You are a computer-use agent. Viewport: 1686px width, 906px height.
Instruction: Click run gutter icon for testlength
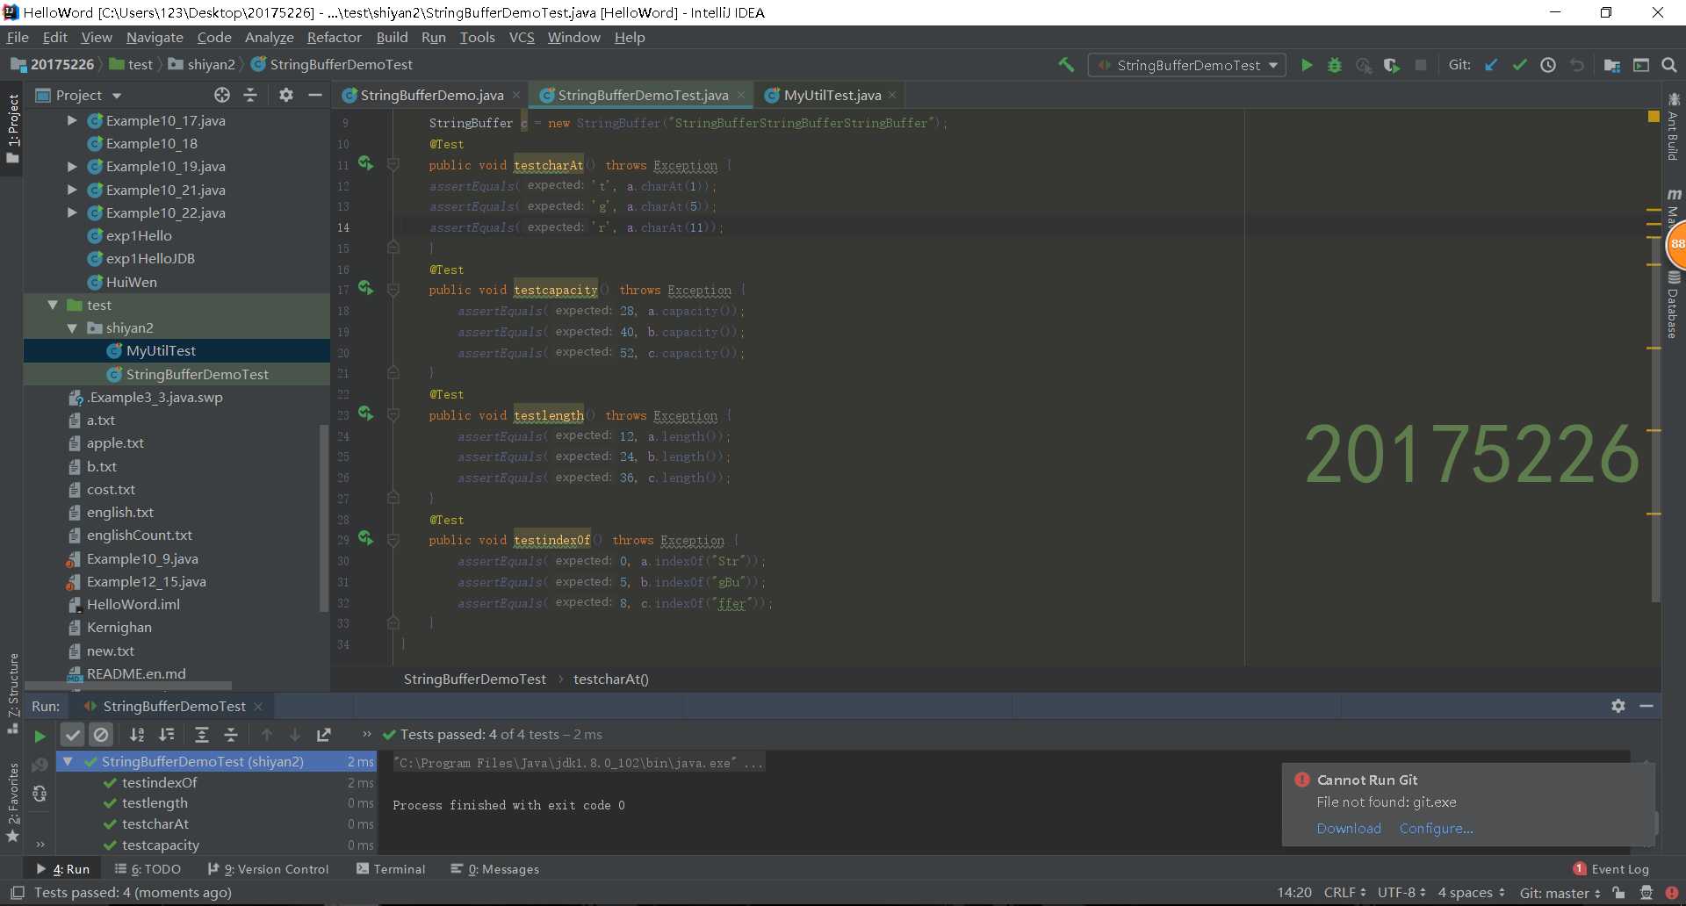point(366,414)
